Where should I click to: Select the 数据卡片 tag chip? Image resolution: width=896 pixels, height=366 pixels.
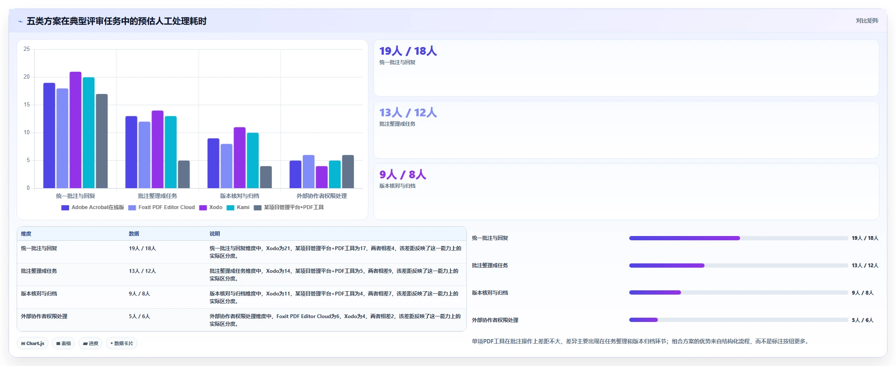click(122, 343)
